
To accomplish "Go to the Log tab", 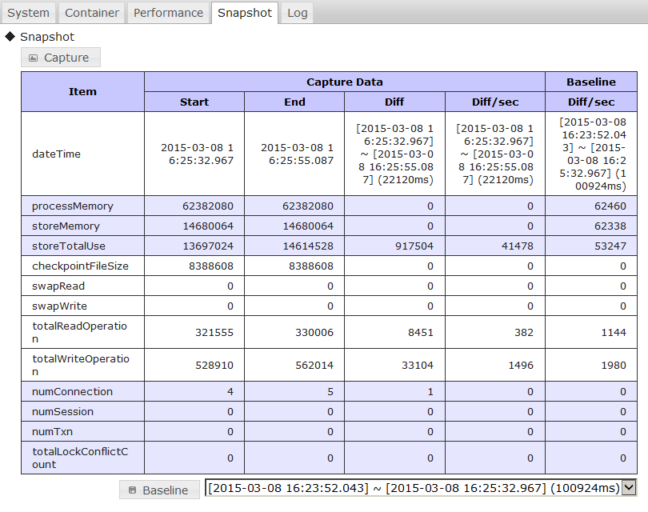I will (297, 13).
